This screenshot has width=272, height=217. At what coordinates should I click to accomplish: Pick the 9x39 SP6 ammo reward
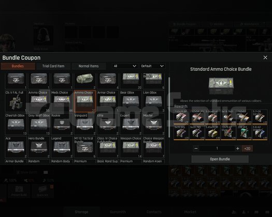[x=181, y=133]
